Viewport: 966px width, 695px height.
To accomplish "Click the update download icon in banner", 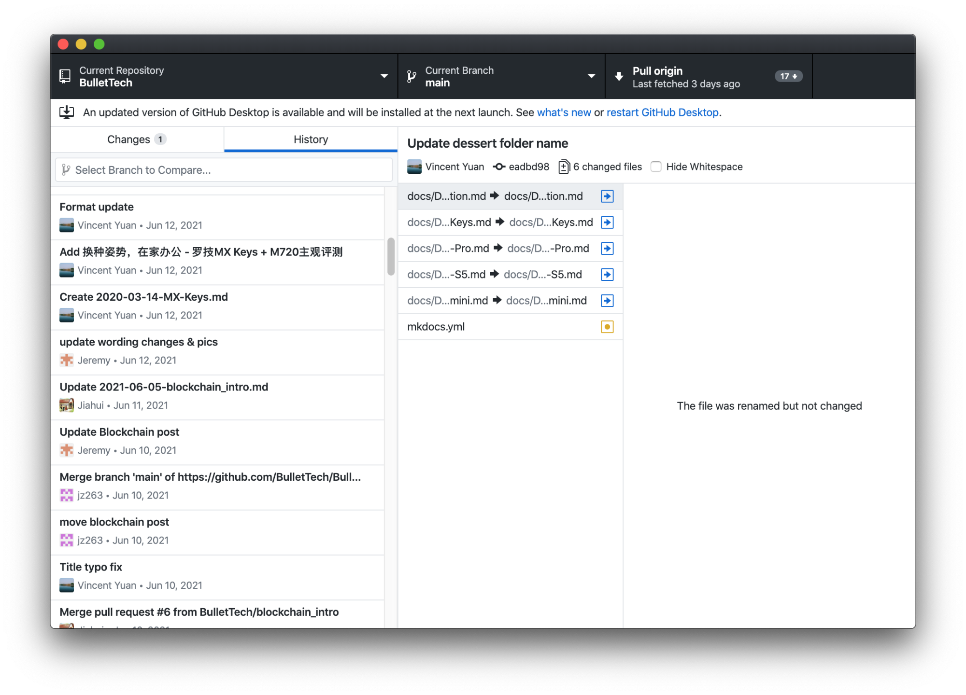I will click(x=67, y=112).
